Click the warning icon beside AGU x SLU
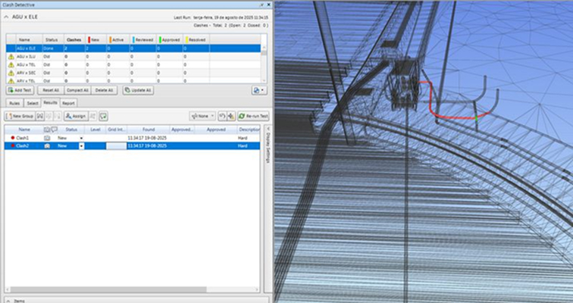The image size is (573, 303). point(11,56)
